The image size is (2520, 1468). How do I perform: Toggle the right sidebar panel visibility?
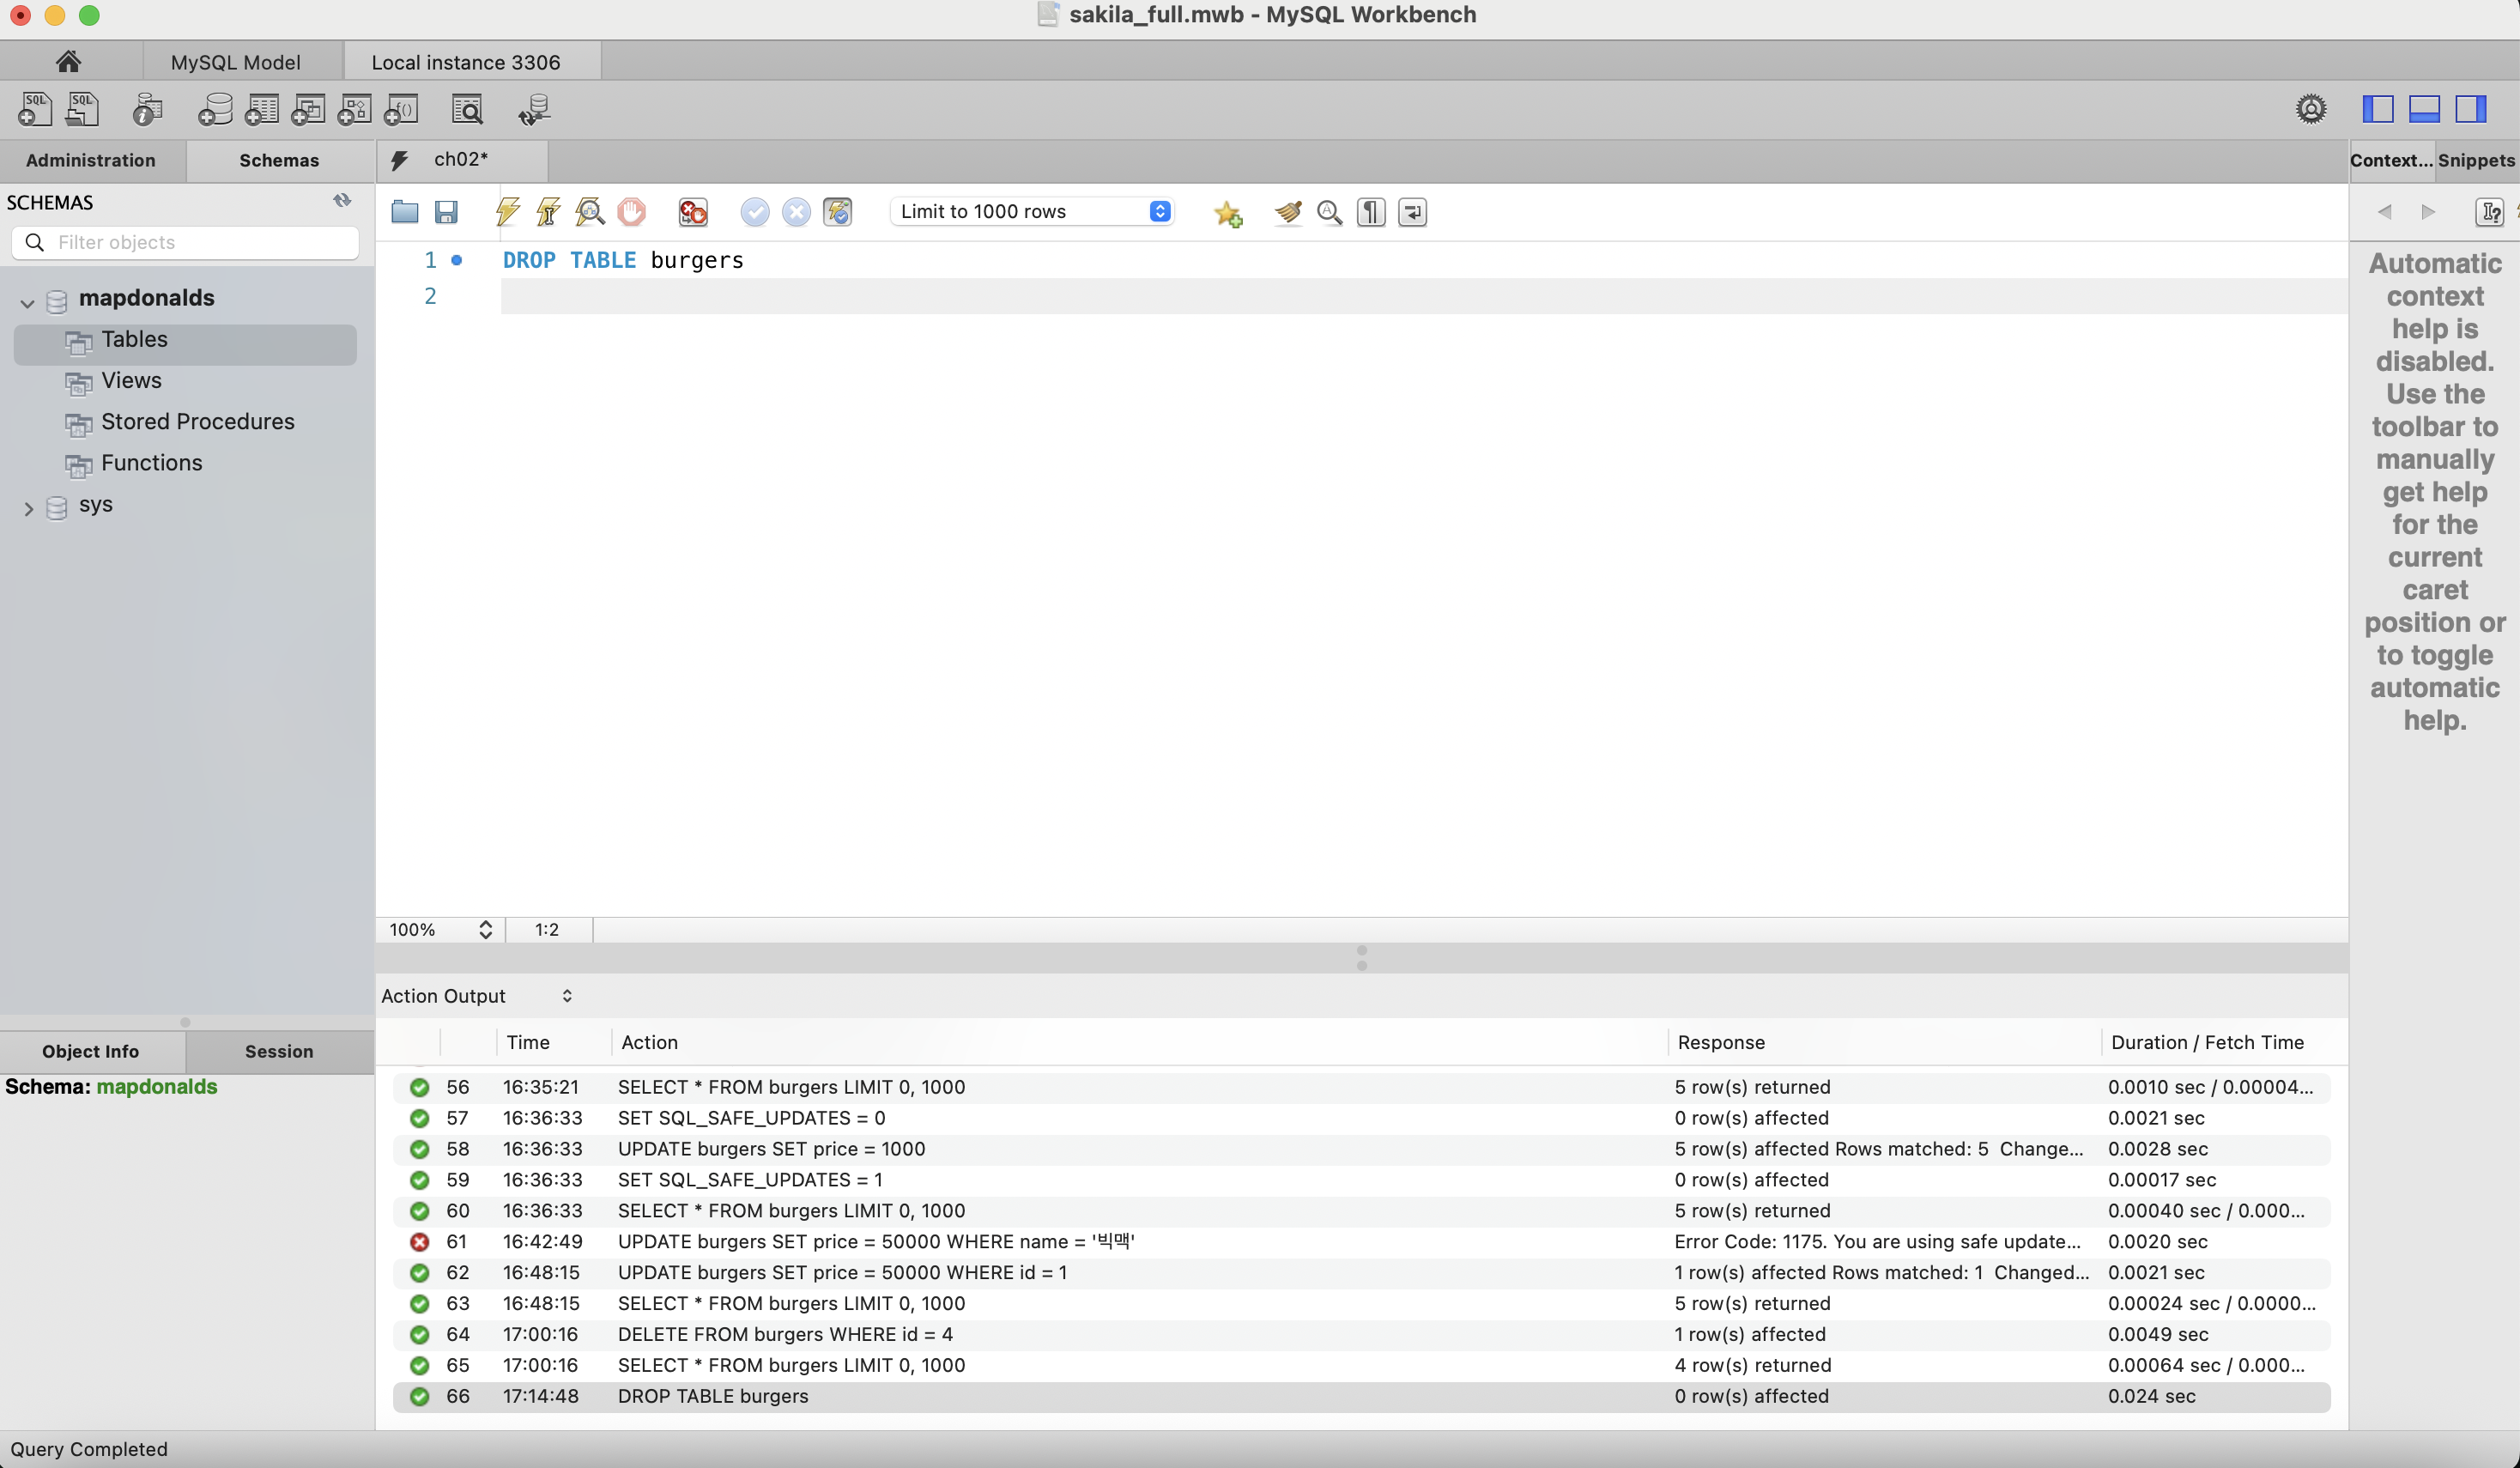tap(2470, 109)
